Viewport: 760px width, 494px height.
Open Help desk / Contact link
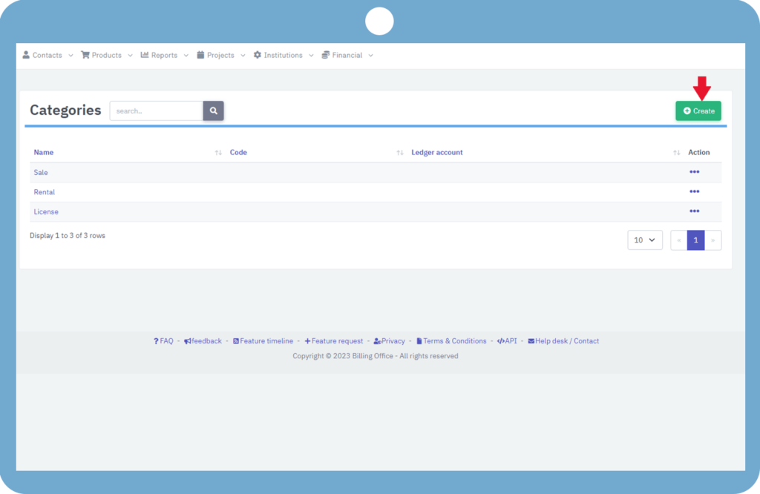point(564,341)
